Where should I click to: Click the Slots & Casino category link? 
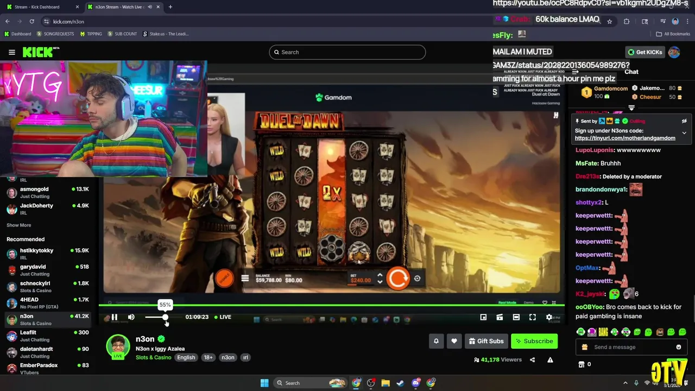click(x=153, y=357)
